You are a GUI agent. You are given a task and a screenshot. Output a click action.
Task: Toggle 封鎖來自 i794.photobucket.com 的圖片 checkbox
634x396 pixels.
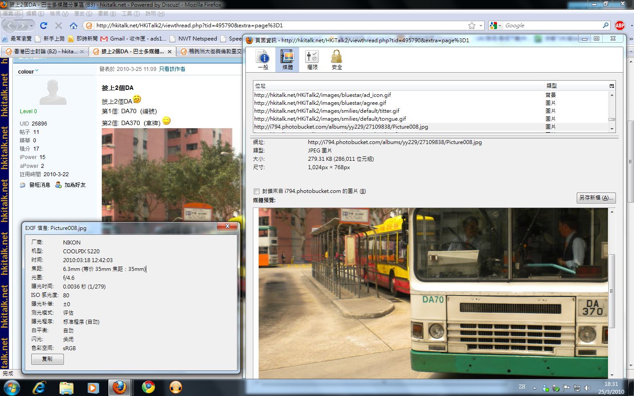click(x=256, y=191)
